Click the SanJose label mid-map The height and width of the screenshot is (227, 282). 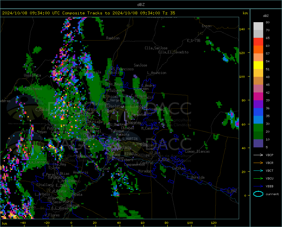pos(140,65)
